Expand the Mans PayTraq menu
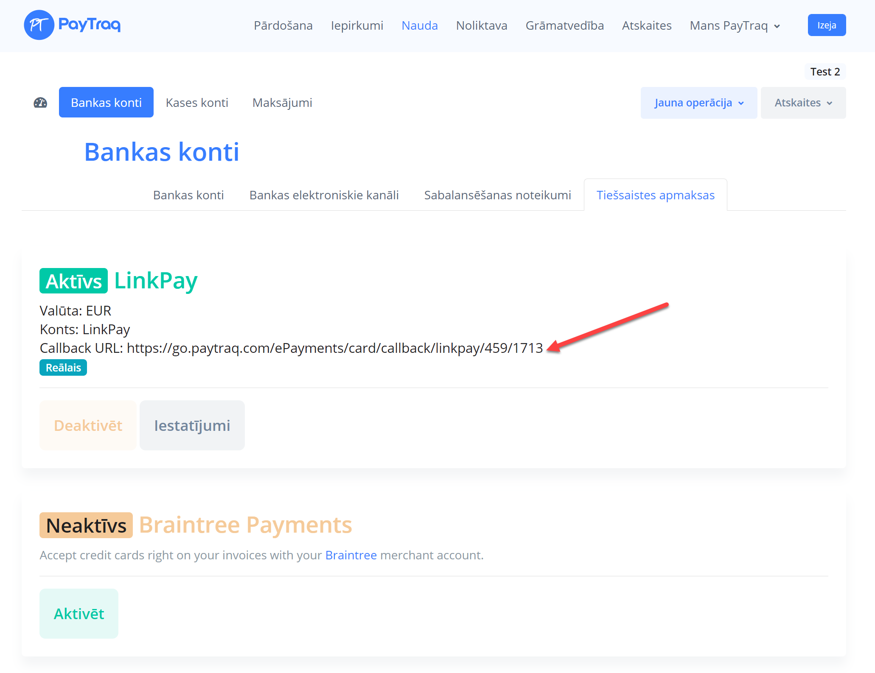This screenshot has width=875, height=673. [735, 26]
